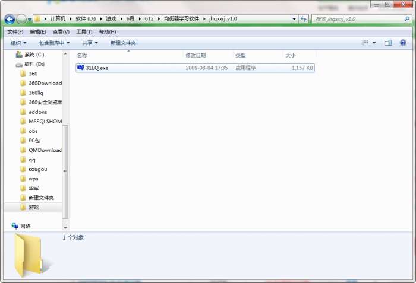Open the 360 folder in tree
The height and width of the screenshot is (283, 416).
tap(29, 74)
